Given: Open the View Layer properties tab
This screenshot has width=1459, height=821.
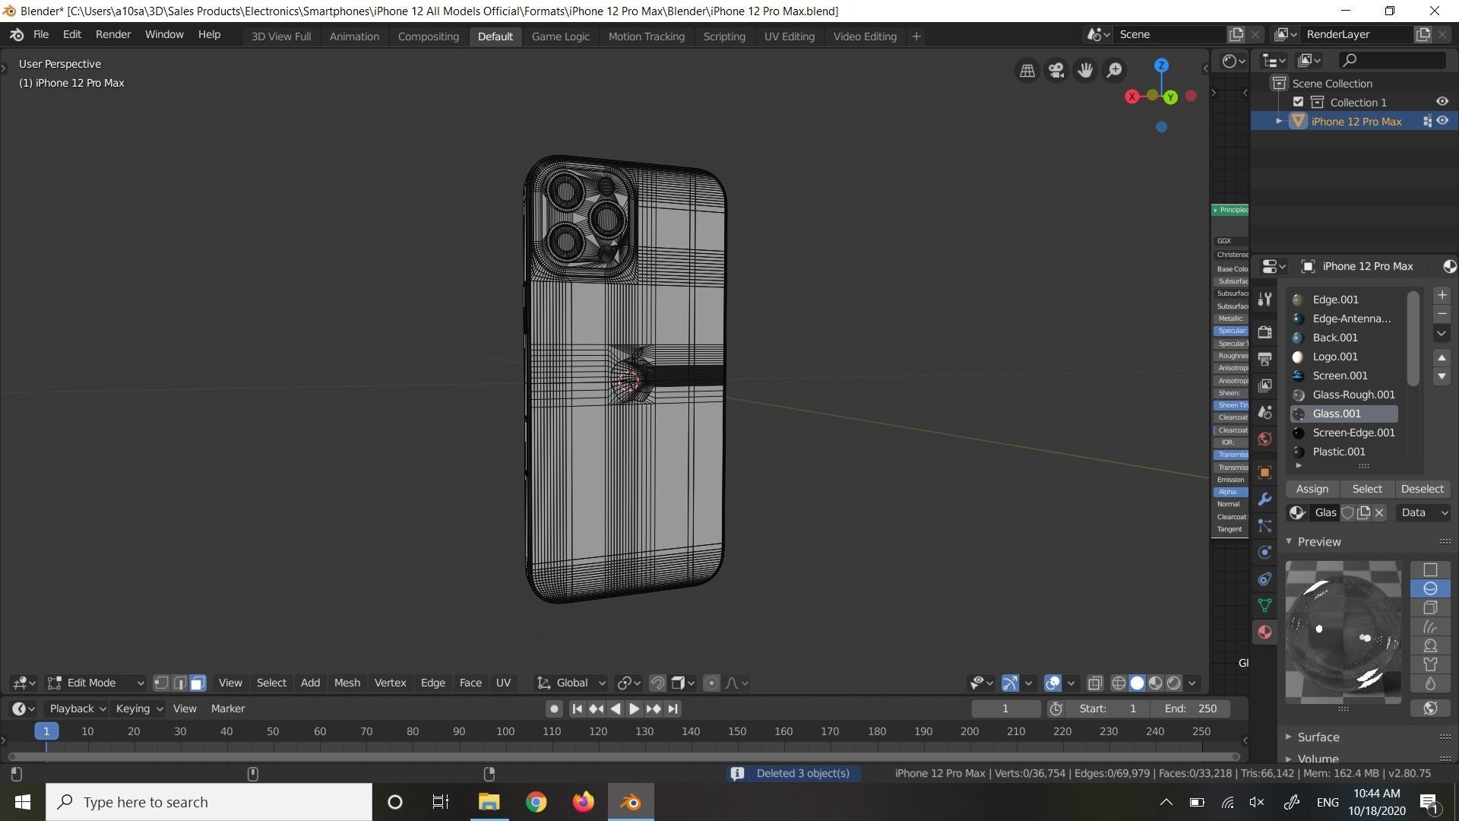Looking at the screenshot, I should click(x=1264, y=385).
